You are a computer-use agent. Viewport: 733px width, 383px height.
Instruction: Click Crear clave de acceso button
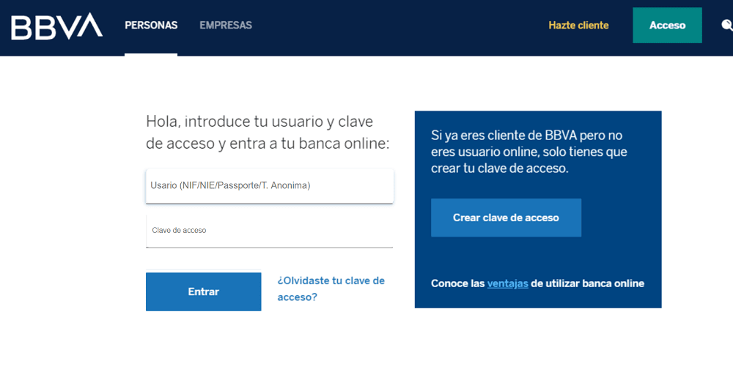pos(506,217)
